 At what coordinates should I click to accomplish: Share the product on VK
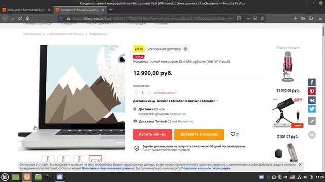(312, 100)
